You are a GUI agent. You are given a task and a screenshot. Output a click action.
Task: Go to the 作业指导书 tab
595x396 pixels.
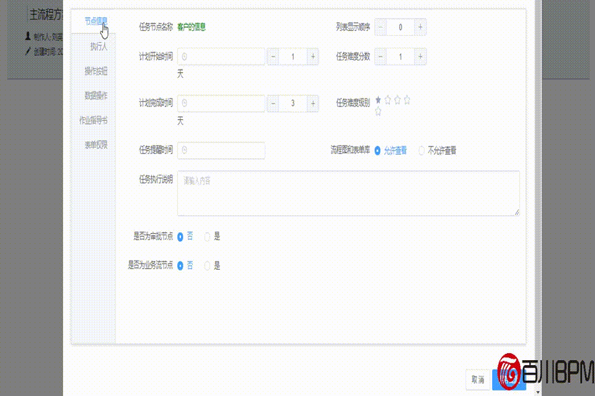pos(93,121)
